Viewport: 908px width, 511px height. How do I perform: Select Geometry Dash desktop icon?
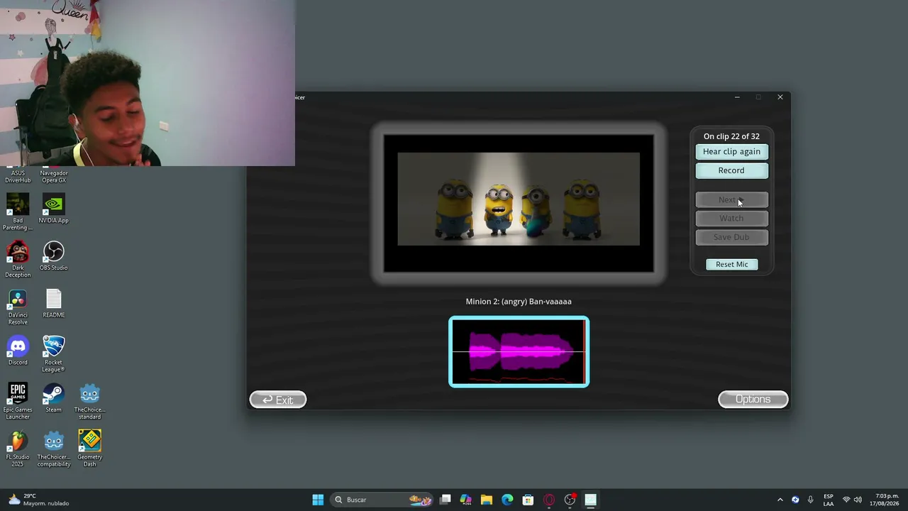coord(89,449)
